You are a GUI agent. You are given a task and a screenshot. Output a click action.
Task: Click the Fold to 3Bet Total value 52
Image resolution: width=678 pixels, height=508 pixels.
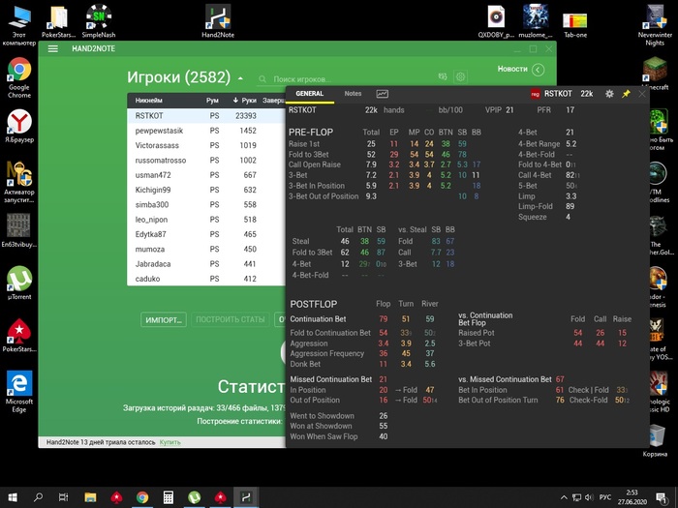pyautogui.click(x=371, y=154)
